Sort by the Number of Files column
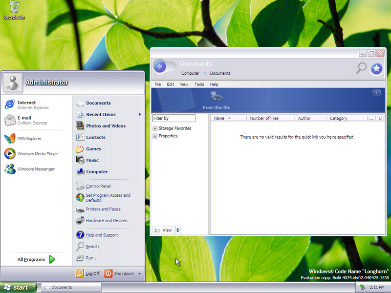The image size is (391, 293). (264, 118)
